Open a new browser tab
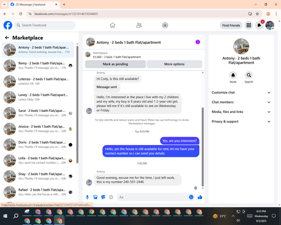 (x=64, y=4)
